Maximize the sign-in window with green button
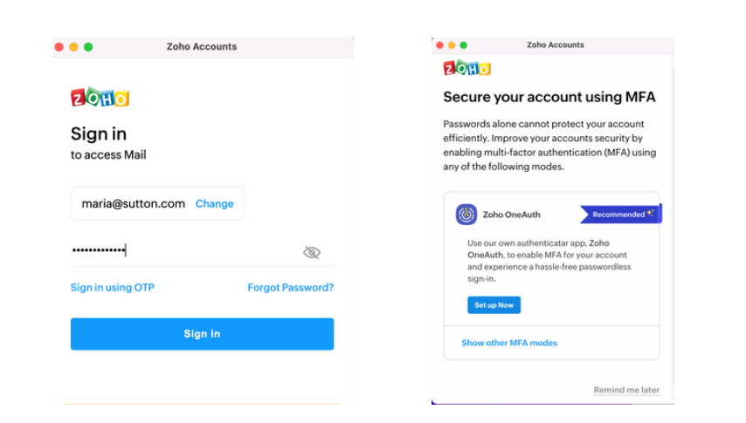The image size is (746, 423). [88, 46]
